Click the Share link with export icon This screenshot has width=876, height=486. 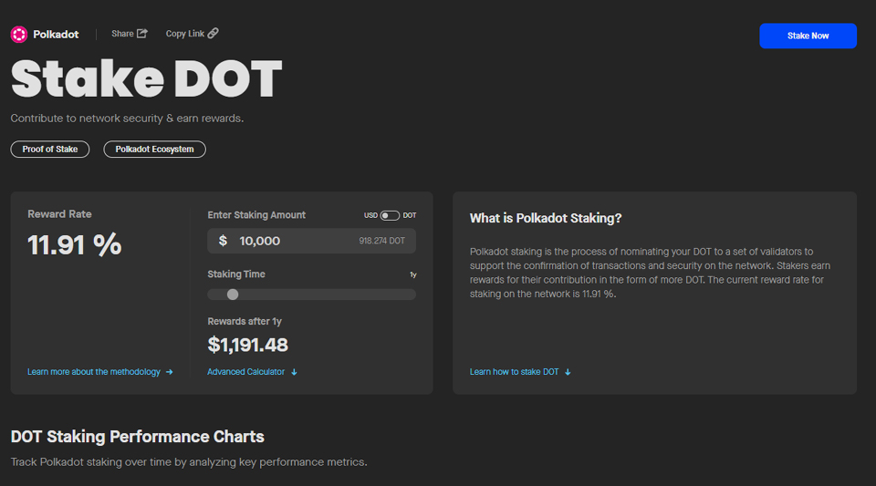point(129,34)
